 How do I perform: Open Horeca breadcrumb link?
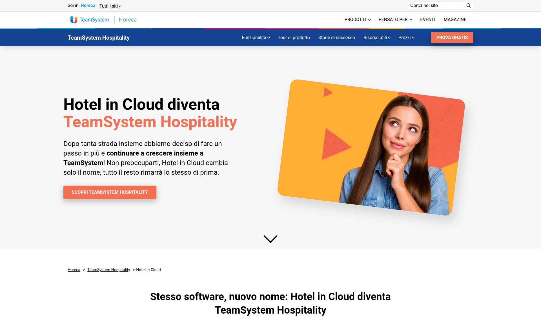[x=74, y=270]
